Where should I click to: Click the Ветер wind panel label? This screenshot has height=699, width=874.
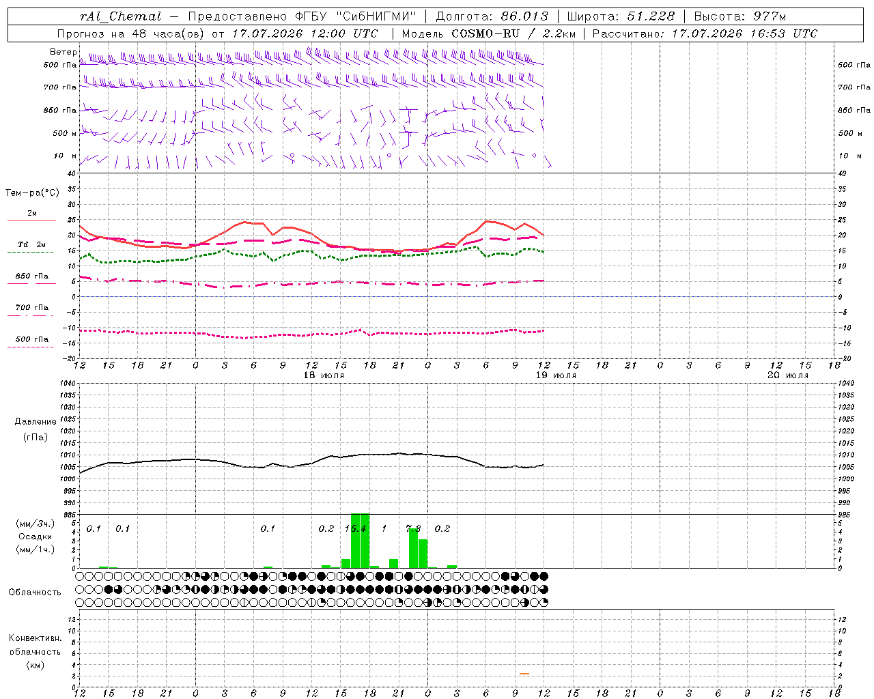pyautogui.click(x=64, y=52)
